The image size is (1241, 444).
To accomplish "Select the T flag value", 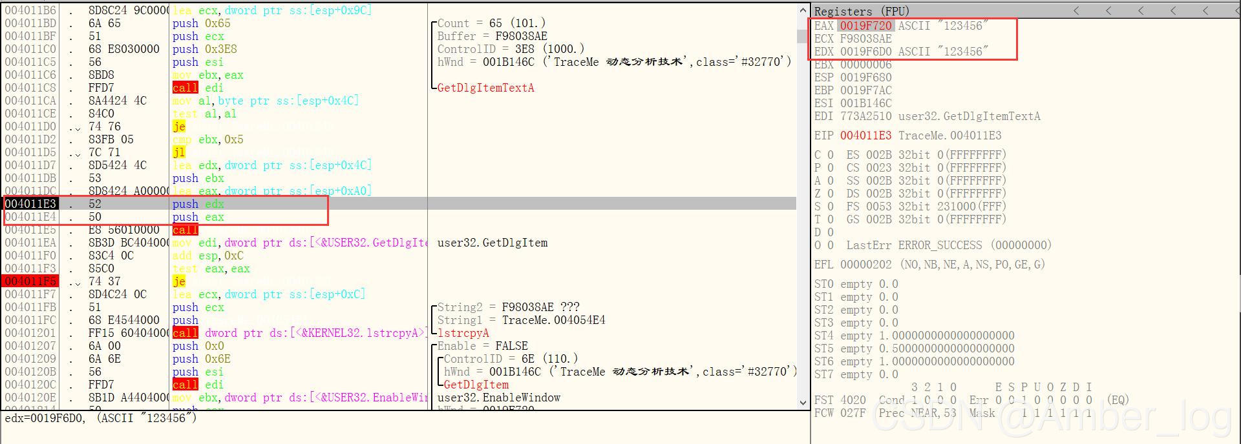I will tap(831, 219).
